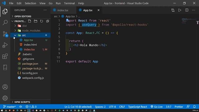
Task: Open notifications bell in status bar
Action: coord(194,107)
